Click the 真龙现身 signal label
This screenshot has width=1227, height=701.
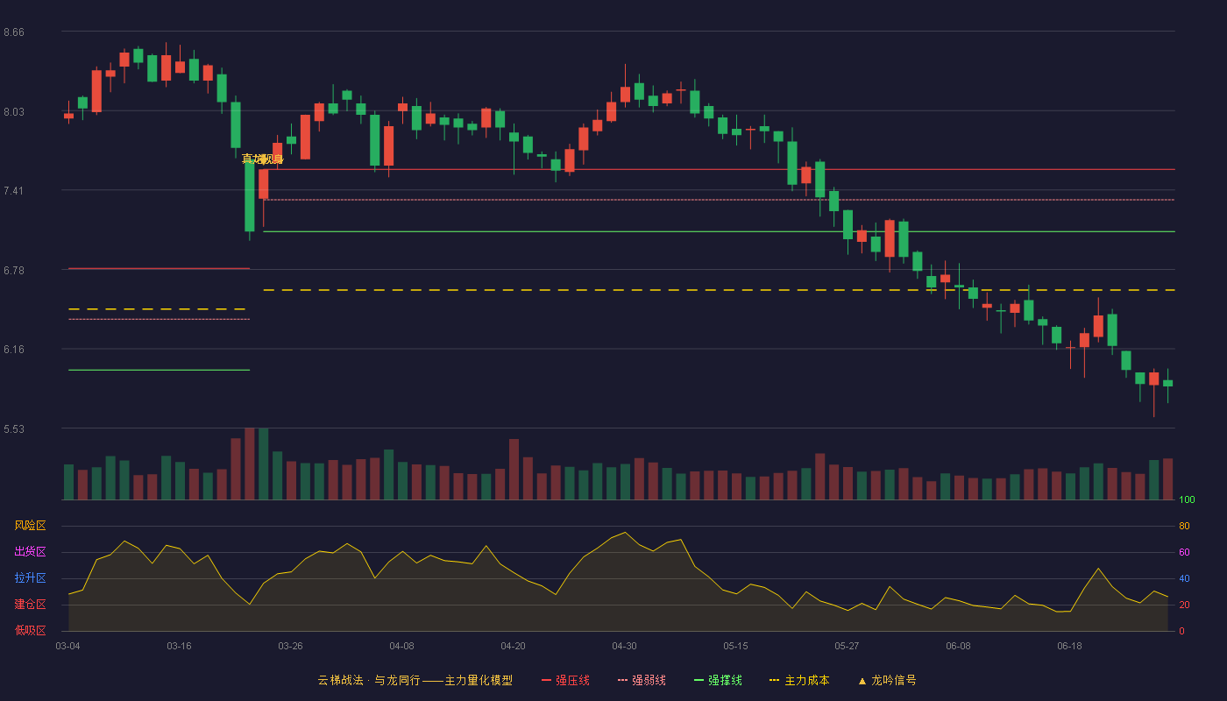(263, 159)
